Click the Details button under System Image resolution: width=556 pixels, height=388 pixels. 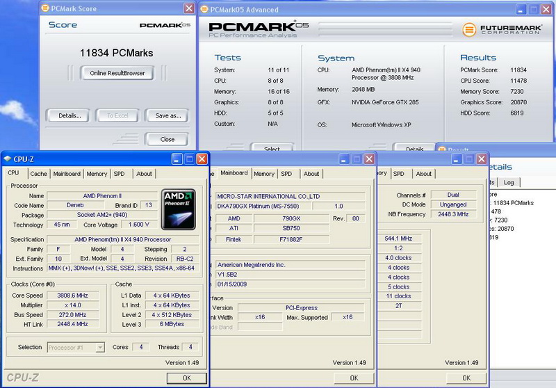(x=414, y=147)
